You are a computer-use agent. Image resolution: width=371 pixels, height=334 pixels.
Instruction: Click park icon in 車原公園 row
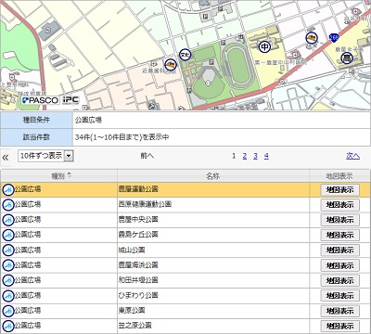point(8,311)
